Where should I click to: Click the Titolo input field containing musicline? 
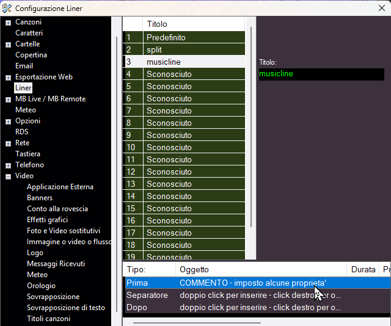[x=321, y=74]
